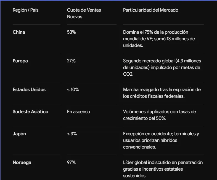Click the Particularidad del Mercado header
217x180 pixels.
coord(150,10)
